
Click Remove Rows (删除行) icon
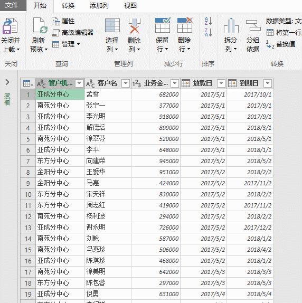tap(185, 25)
